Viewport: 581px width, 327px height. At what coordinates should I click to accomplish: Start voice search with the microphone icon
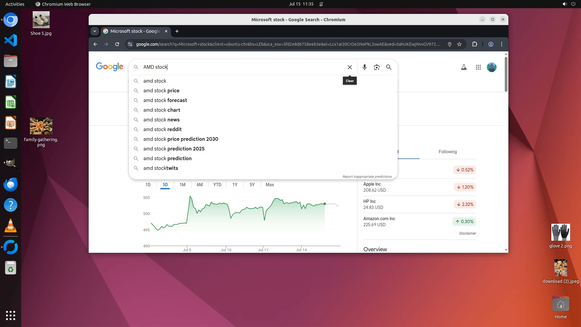pyautogui.click(x=364, y=67)
